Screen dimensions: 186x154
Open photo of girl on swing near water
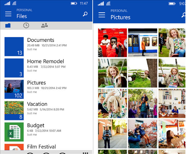[112, 73]
